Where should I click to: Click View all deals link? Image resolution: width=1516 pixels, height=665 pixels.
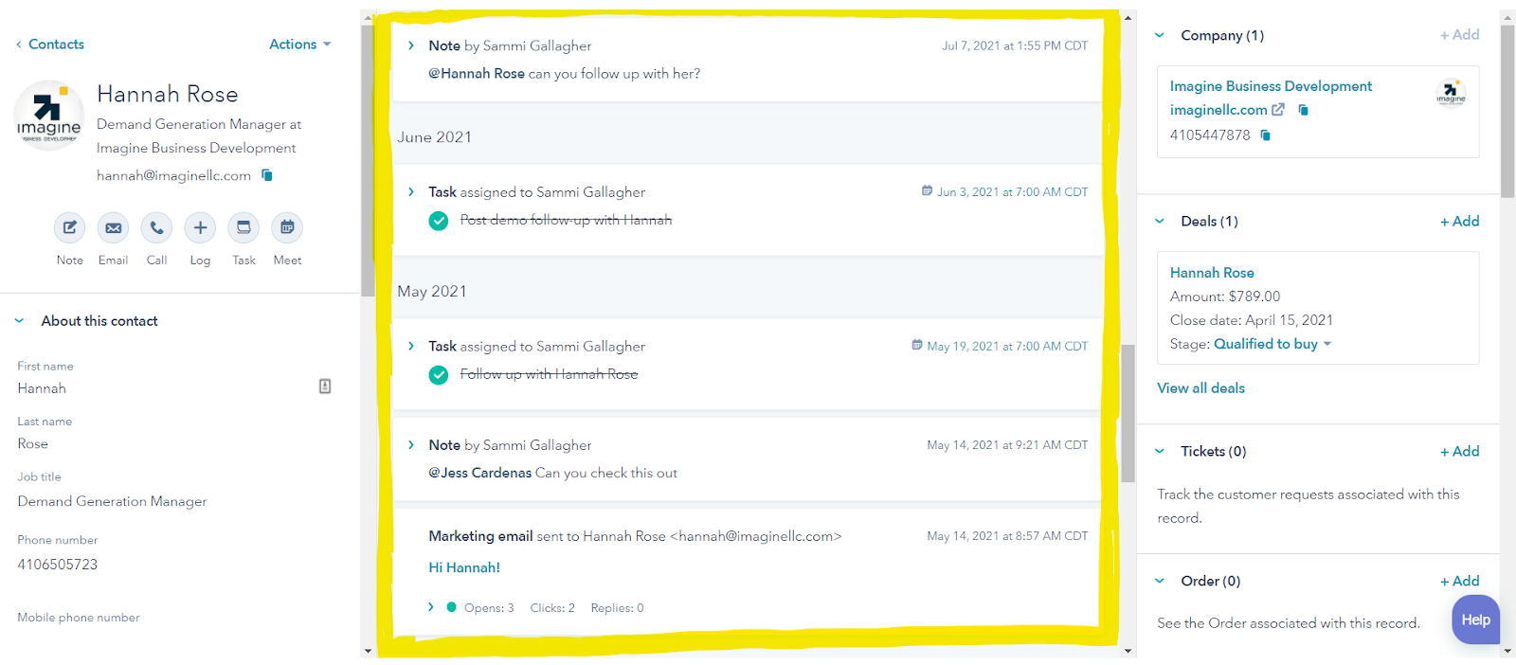point(1200,388)
